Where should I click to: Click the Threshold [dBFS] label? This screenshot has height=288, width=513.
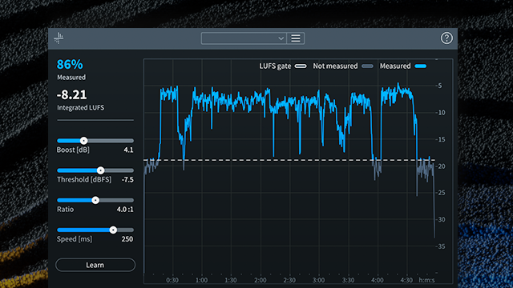pyautogui.click(x=84, y=179)
